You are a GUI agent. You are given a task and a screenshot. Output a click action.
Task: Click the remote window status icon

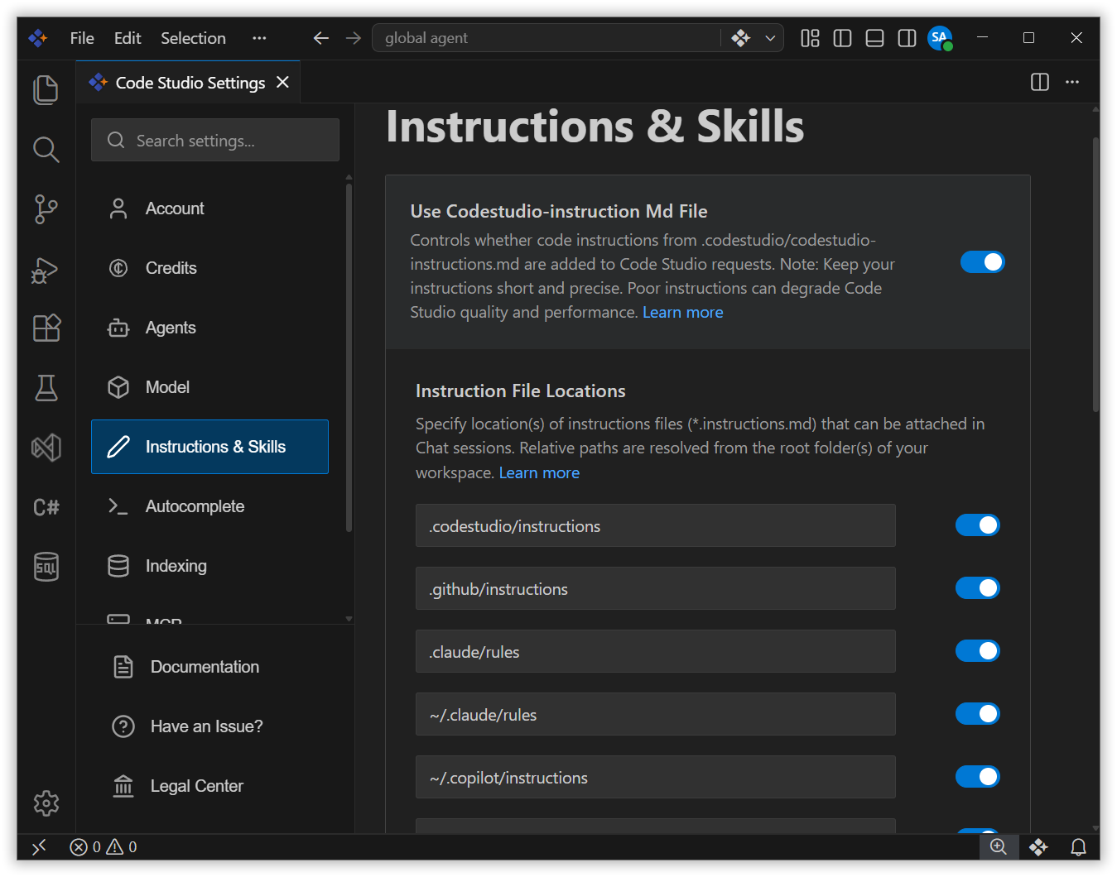pyautogui.click(x=39, y=846)
